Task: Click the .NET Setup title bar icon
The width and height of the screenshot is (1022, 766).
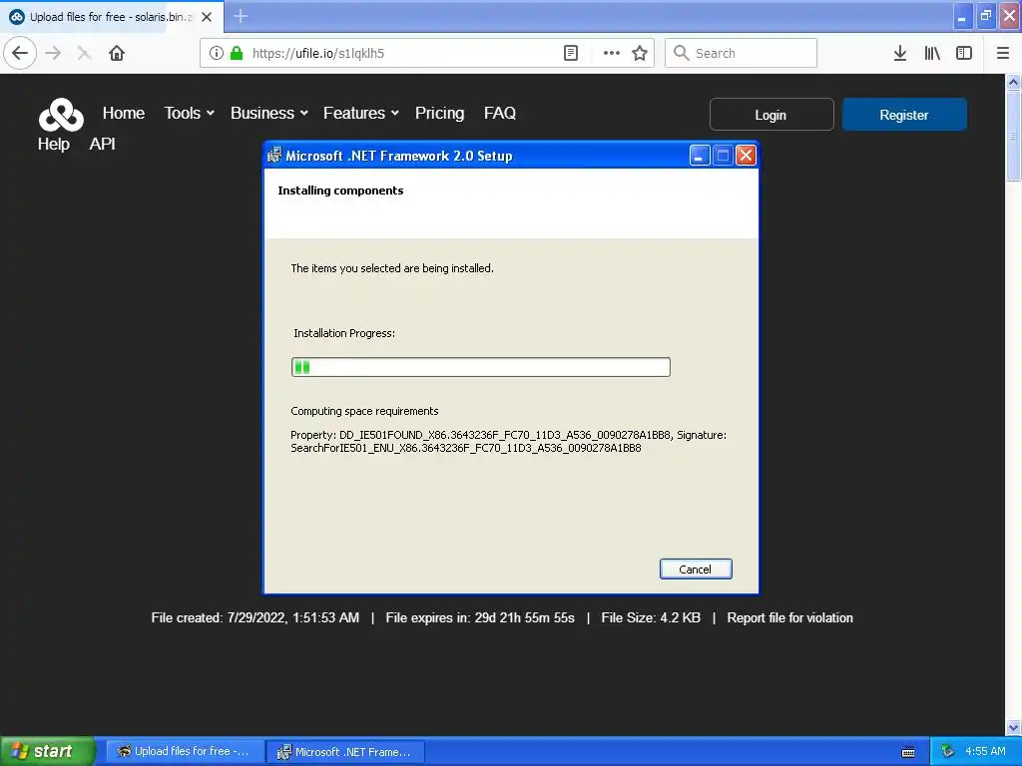Action: 274,155
